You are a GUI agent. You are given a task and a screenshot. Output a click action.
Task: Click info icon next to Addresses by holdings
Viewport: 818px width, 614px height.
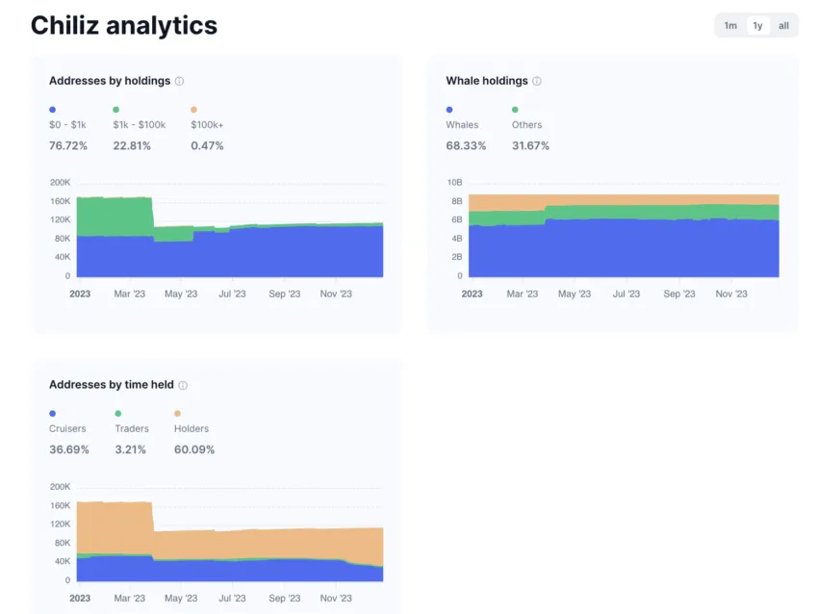click(x=180, y=82)
